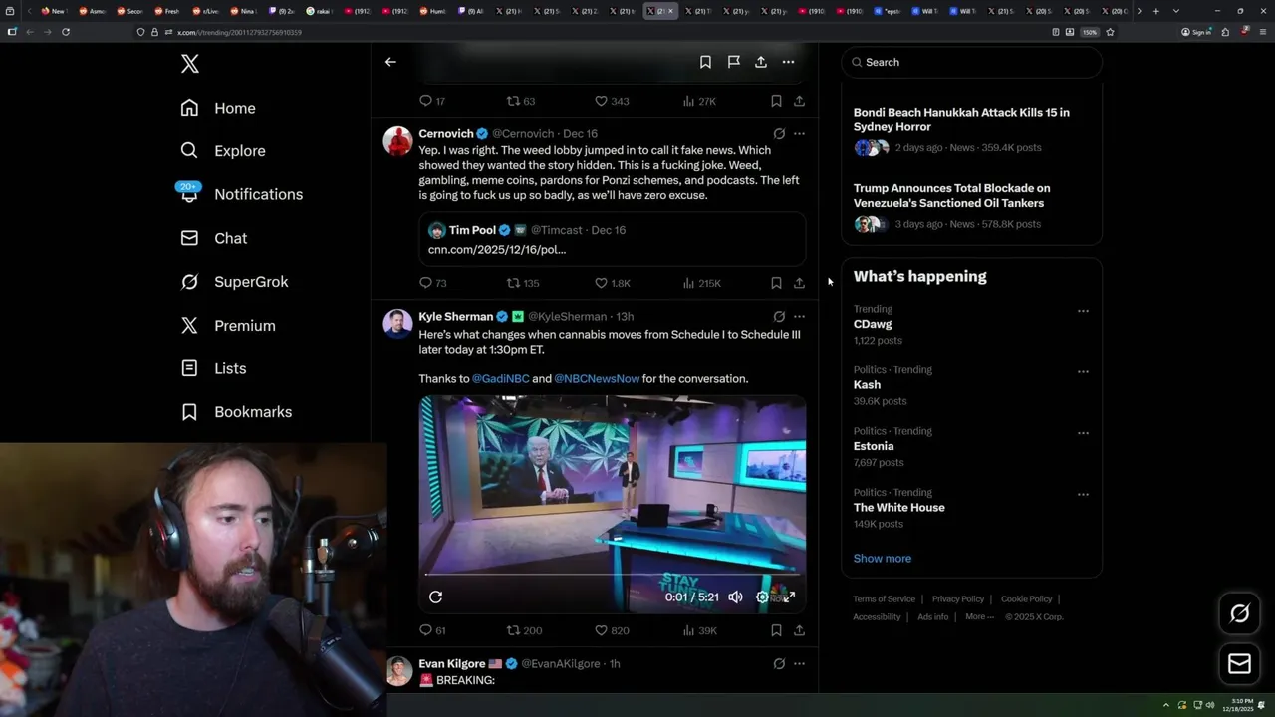
Task: Reload the page in the browser
Action: coord(66,32)
